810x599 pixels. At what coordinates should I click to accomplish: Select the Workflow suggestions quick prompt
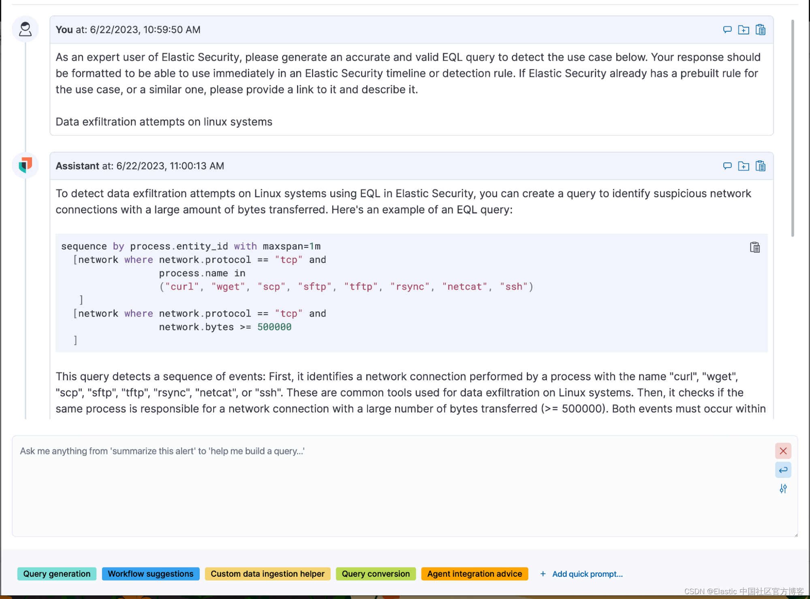pos(150,573)
